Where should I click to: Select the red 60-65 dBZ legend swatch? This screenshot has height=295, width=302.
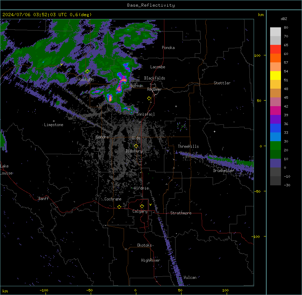click(x=275, y=49)
